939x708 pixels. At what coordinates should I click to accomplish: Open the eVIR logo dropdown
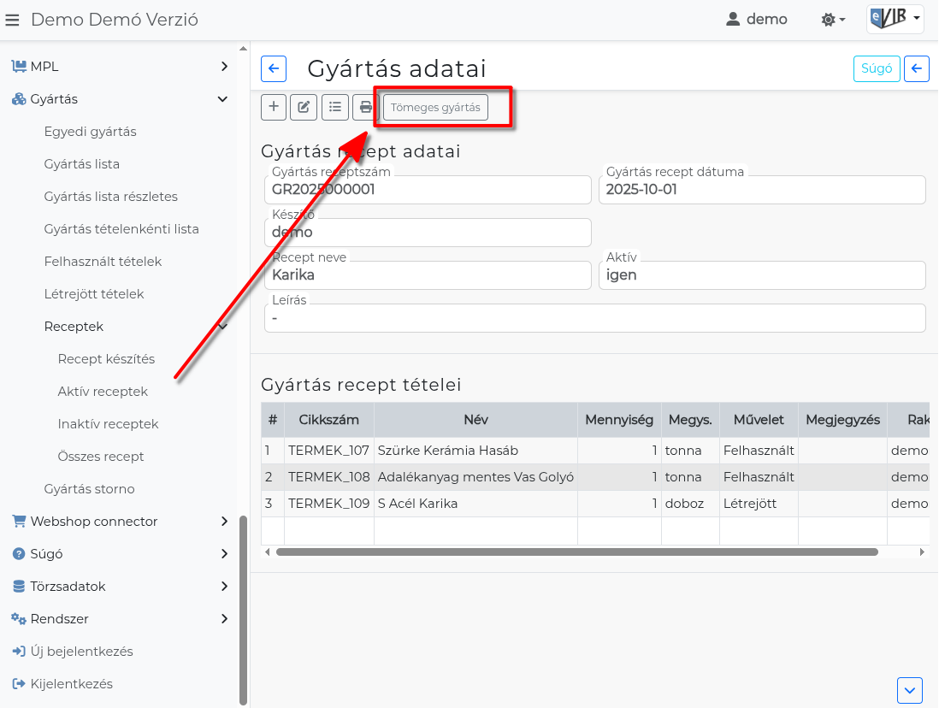click(895, 18)
